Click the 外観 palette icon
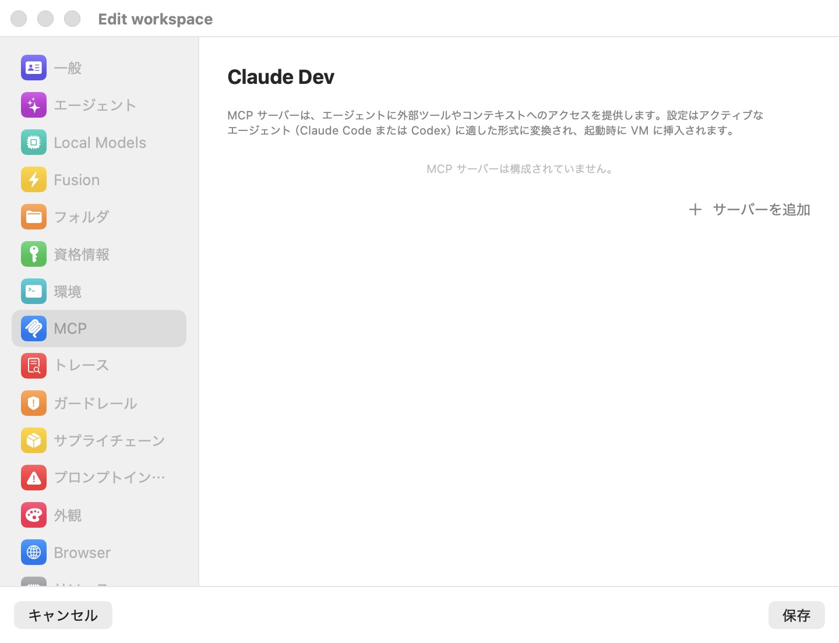Viewport: 839px width, 643px height. pyautogui.click(x=34, y=515)
